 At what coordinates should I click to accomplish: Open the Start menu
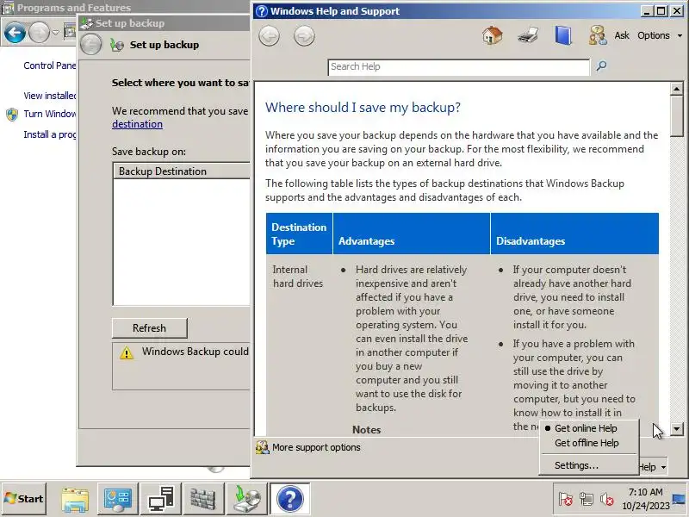pos(24,499)
